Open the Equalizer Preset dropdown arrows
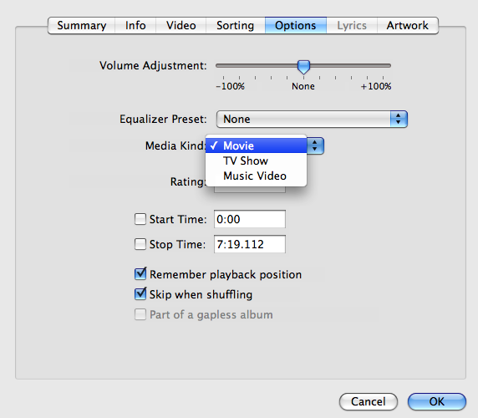Viewport: 478px width, 418px height. [x=399, y=119]
